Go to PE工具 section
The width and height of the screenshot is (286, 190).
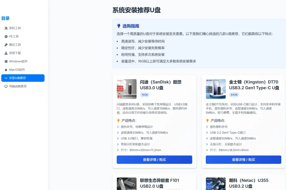click(23, 37)
